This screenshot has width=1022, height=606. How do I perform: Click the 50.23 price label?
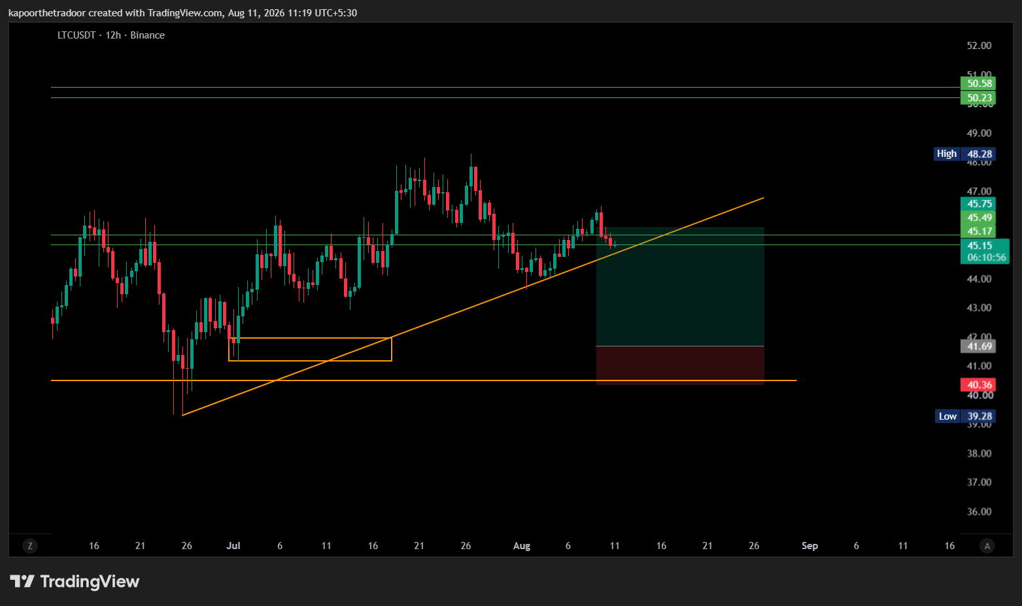pos(978,98)
